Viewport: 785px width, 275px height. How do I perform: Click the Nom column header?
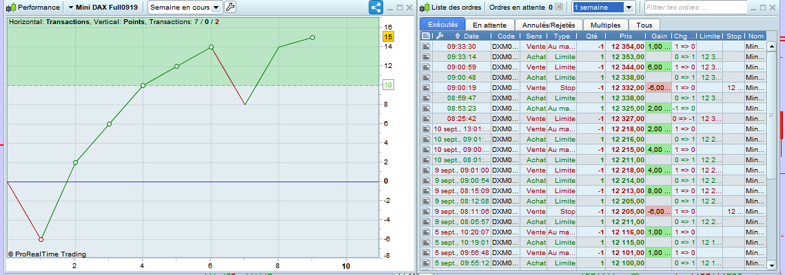[x=755, y=36]
